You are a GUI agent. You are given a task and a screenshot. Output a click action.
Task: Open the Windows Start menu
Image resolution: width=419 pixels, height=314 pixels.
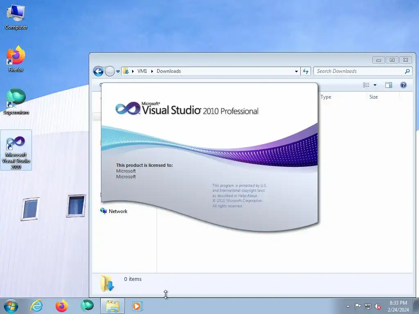(11, 306)
